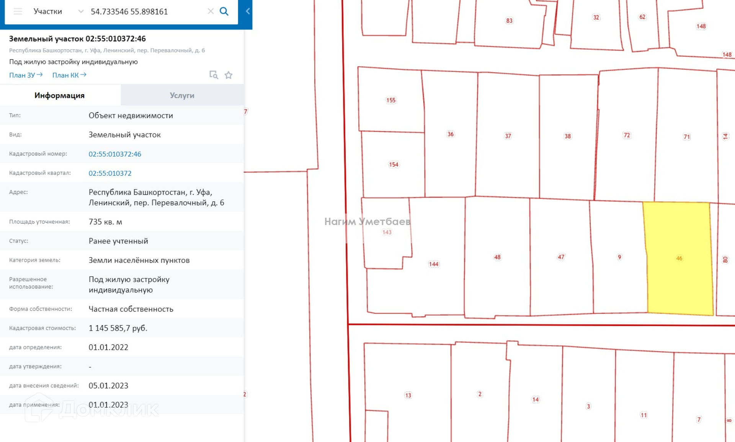The width and height of the screenshot is (735, 442).
Task: Open cadastral quarter 02:55:010372 link
Action: tap(110, 173)
